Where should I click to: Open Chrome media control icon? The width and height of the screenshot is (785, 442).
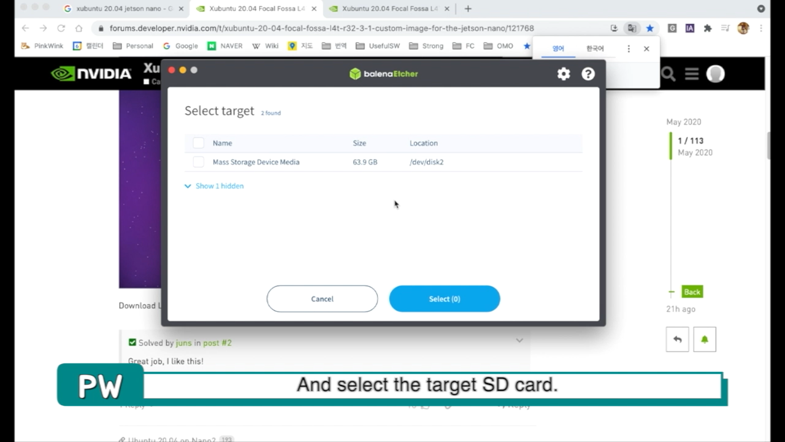pos(726,28)
